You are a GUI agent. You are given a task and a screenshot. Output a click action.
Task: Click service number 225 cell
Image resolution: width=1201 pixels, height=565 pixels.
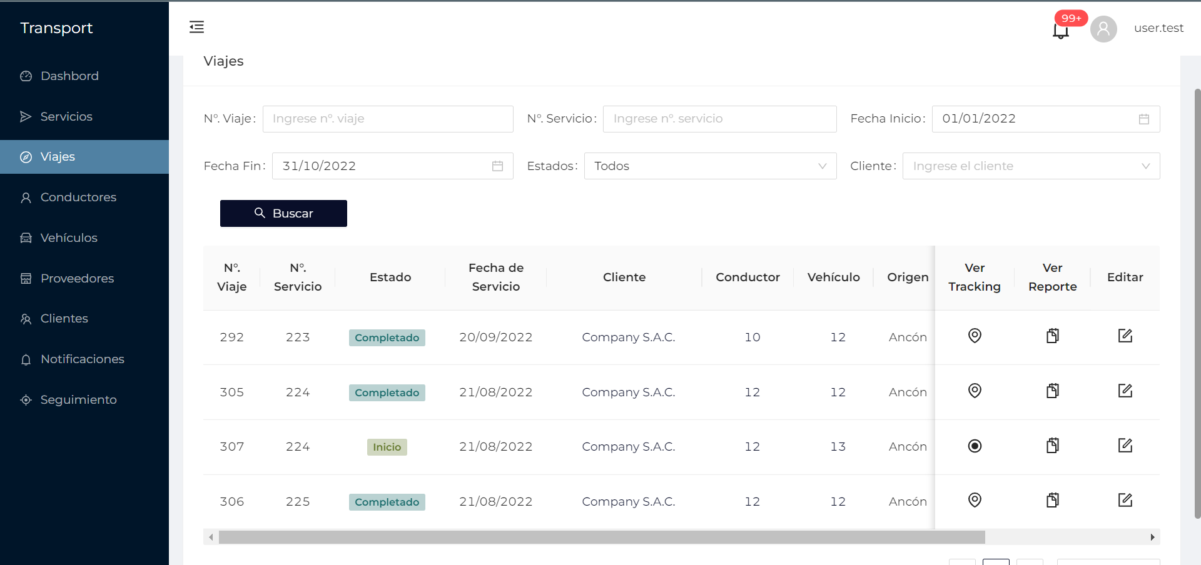(298, 502)
